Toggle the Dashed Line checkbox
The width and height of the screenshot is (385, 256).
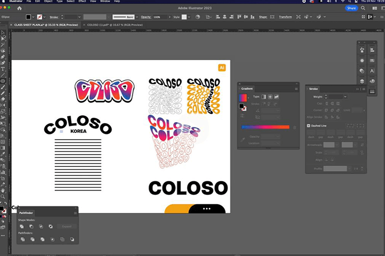click(x=309, y=126)
